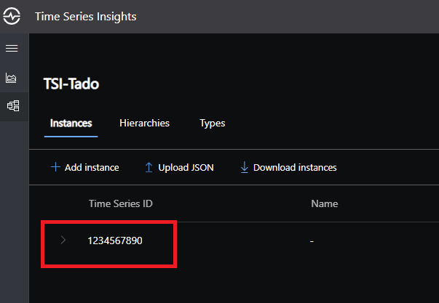439x303 pixels.
Task: Select the 1234567890 time series ID
Action: coord(115,241)
